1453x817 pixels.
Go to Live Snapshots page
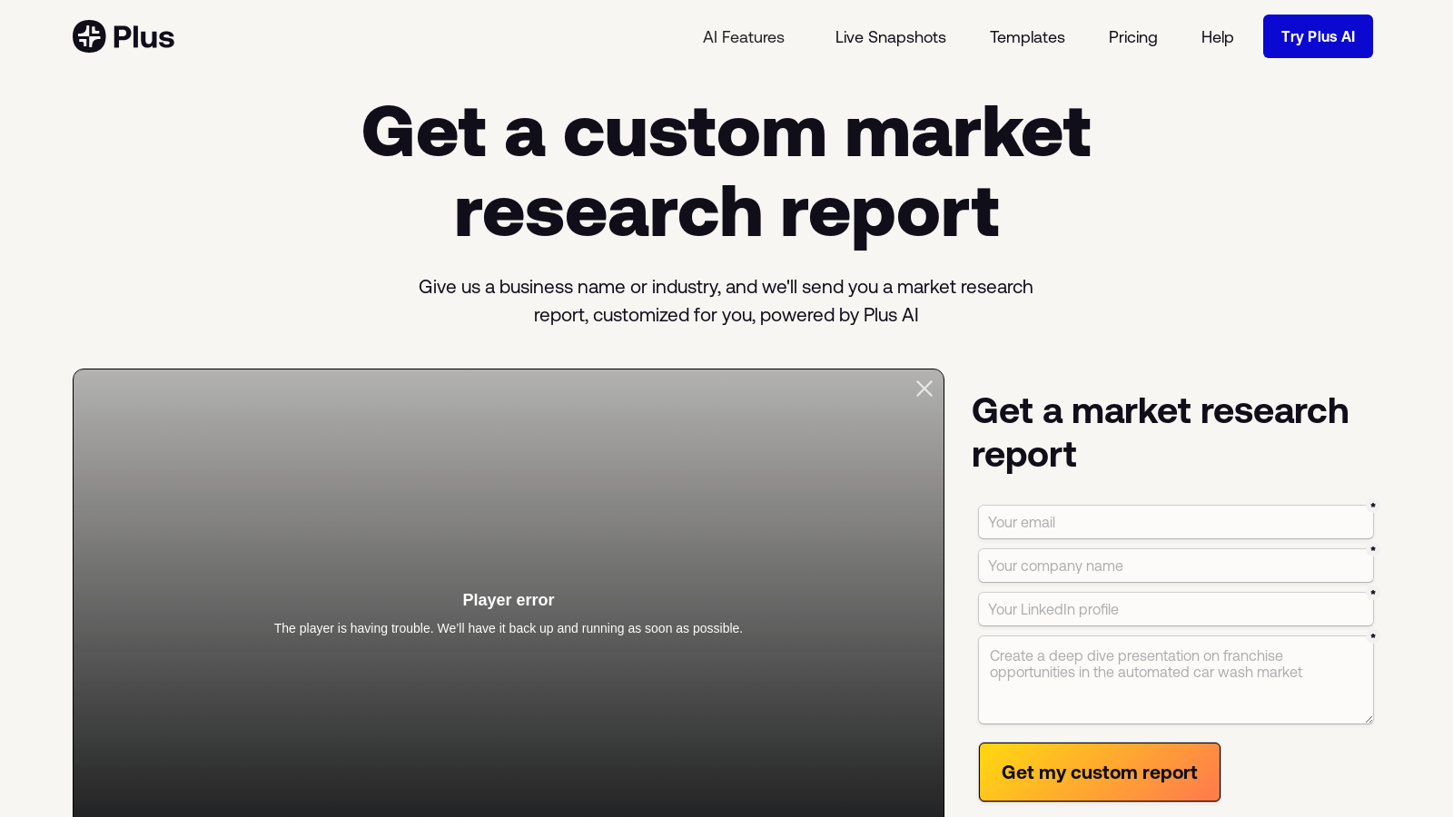tap(890, 37)
